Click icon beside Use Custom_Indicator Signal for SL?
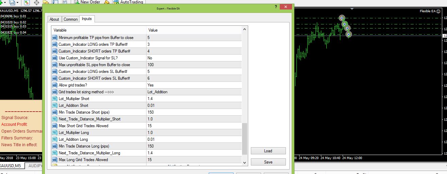 click(x=55, y=58)
